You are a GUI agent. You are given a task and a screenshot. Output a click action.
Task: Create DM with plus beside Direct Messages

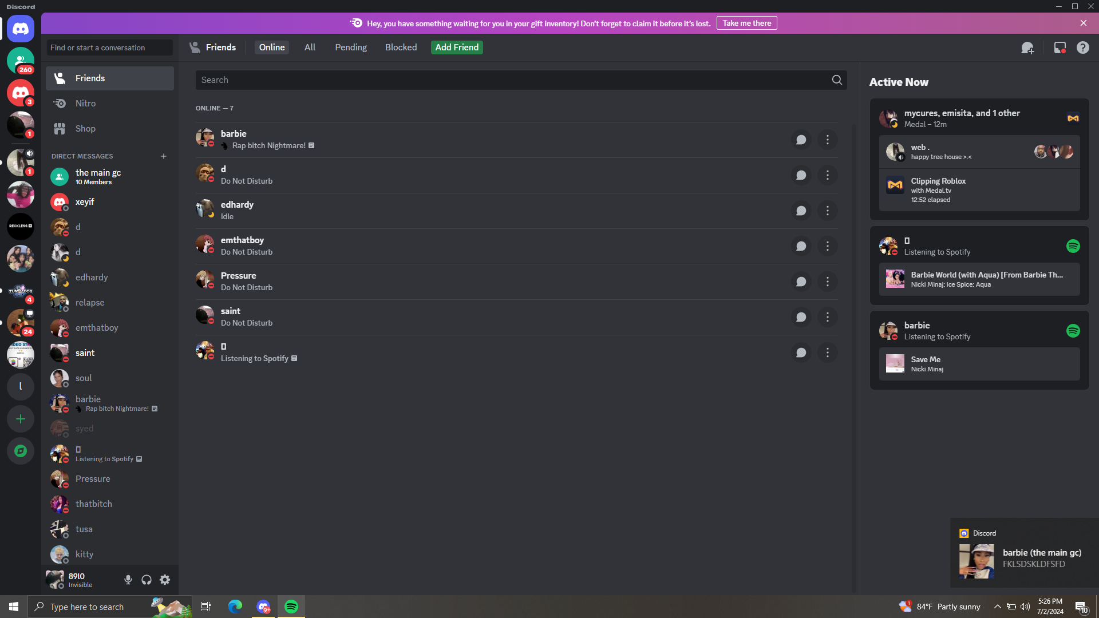pyautogui.click(x=164, y=156)
